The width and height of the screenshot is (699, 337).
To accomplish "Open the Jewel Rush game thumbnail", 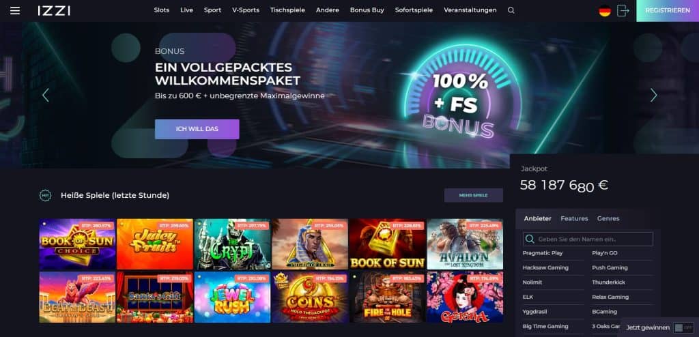I will coord(232,297).
